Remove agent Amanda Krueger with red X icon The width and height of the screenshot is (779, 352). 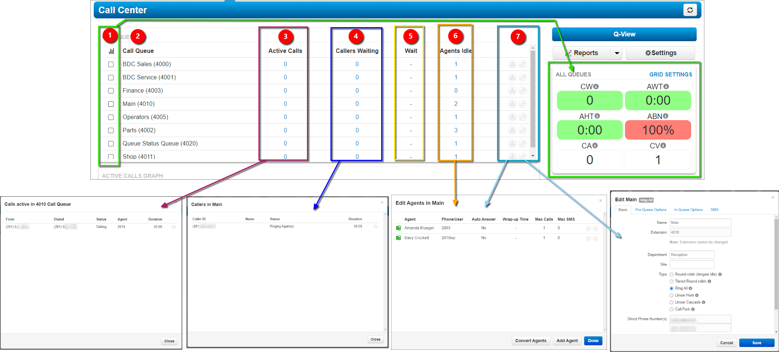pos(595,229)
